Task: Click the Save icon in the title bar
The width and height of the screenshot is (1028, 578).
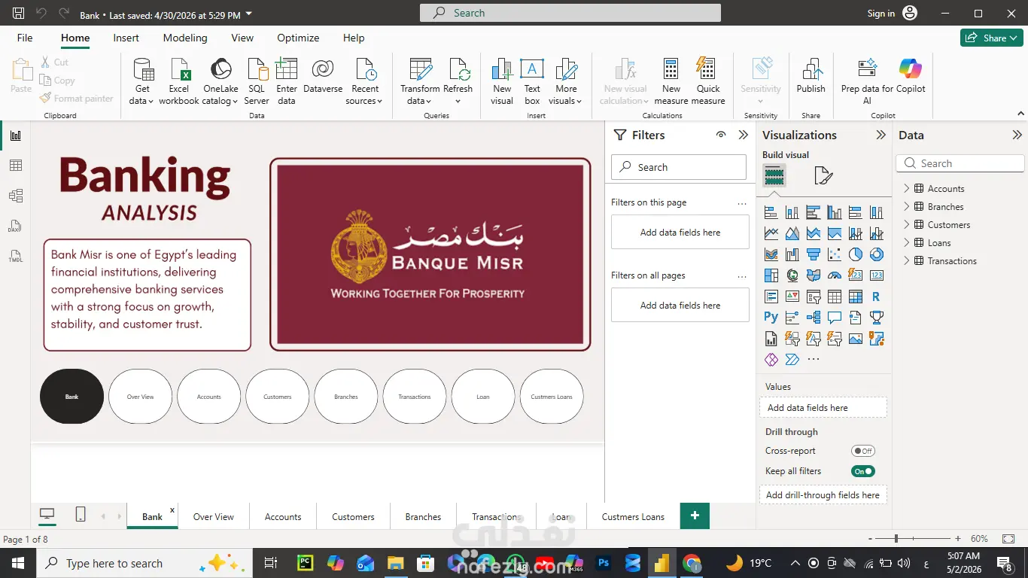Action: [x=19, y=14]
